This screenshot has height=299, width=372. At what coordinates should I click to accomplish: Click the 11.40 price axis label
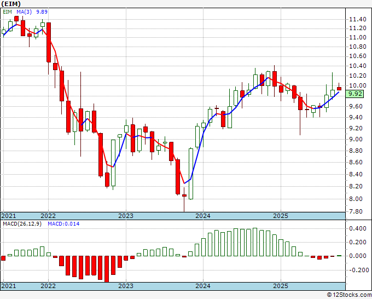coord(358,20)
